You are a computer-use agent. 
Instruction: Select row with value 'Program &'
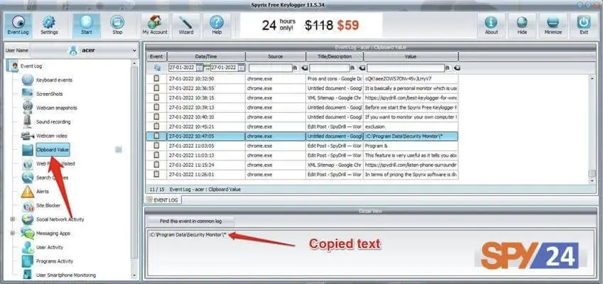click(x=303, y=146)
